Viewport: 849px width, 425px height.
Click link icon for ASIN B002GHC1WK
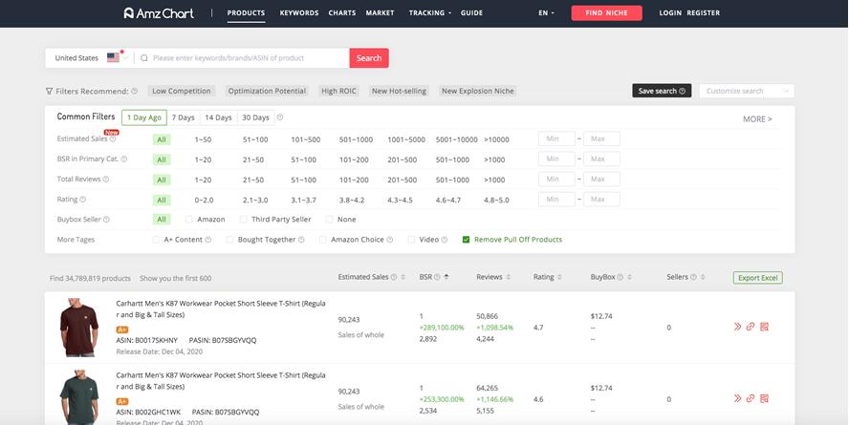point(751,398)
